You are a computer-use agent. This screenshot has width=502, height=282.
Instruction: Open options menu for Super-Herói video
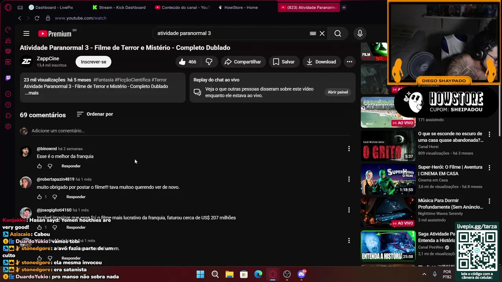point(489,168)
